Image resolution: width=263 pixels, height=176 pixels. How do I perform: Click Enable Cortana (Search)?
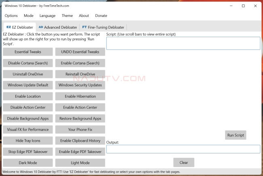click(x=80, y=63)
